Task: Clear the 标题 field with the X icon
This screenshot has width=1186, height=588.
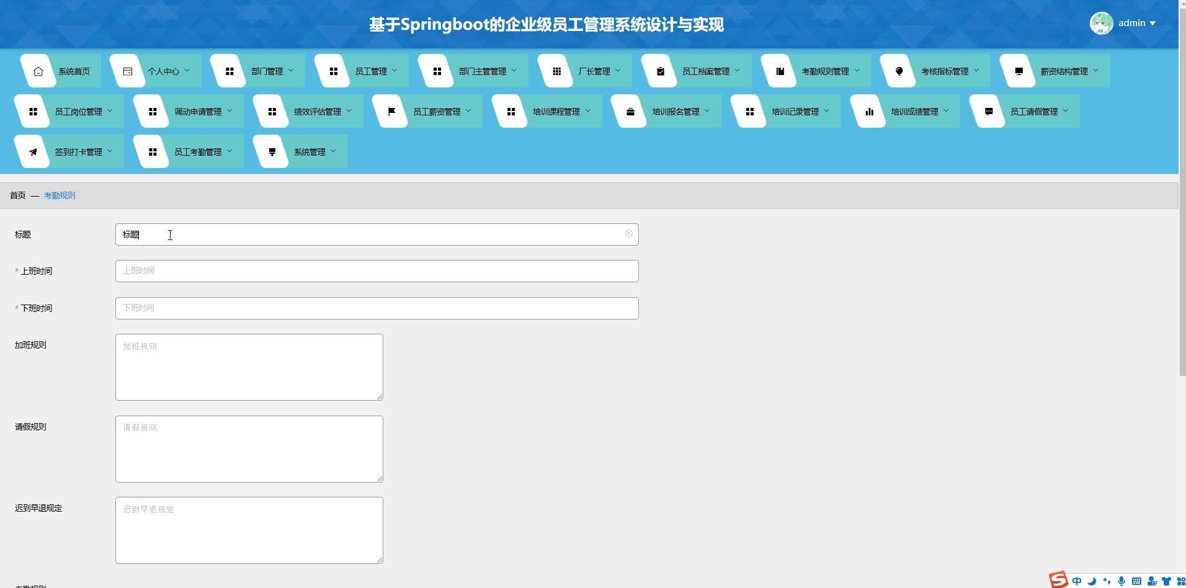Action: 629,234
